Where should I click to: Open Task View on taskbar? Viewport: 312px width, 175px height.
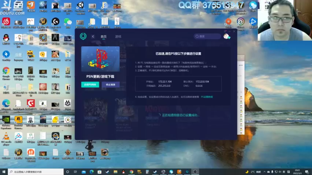click(75, 171)
